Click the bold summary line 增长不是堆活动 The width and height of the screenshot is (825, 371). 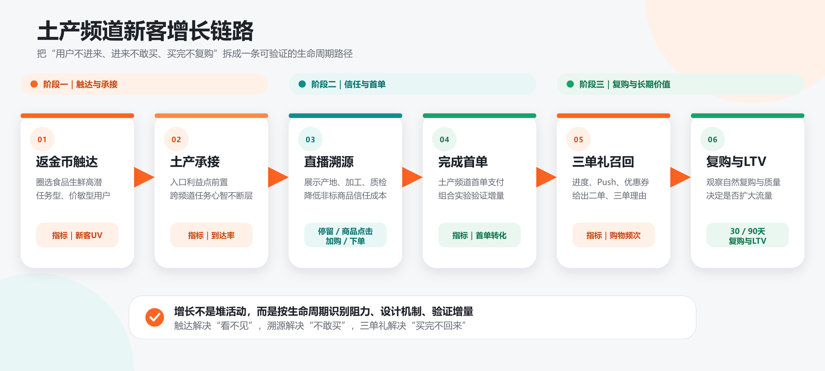pos(324,311)
